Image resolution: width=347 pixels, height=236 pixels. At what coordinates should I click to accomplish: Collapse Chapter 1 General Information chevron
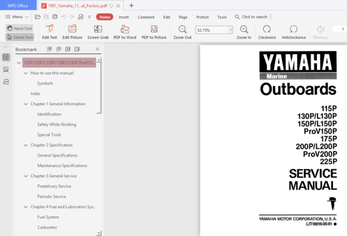tap(25, 104)
